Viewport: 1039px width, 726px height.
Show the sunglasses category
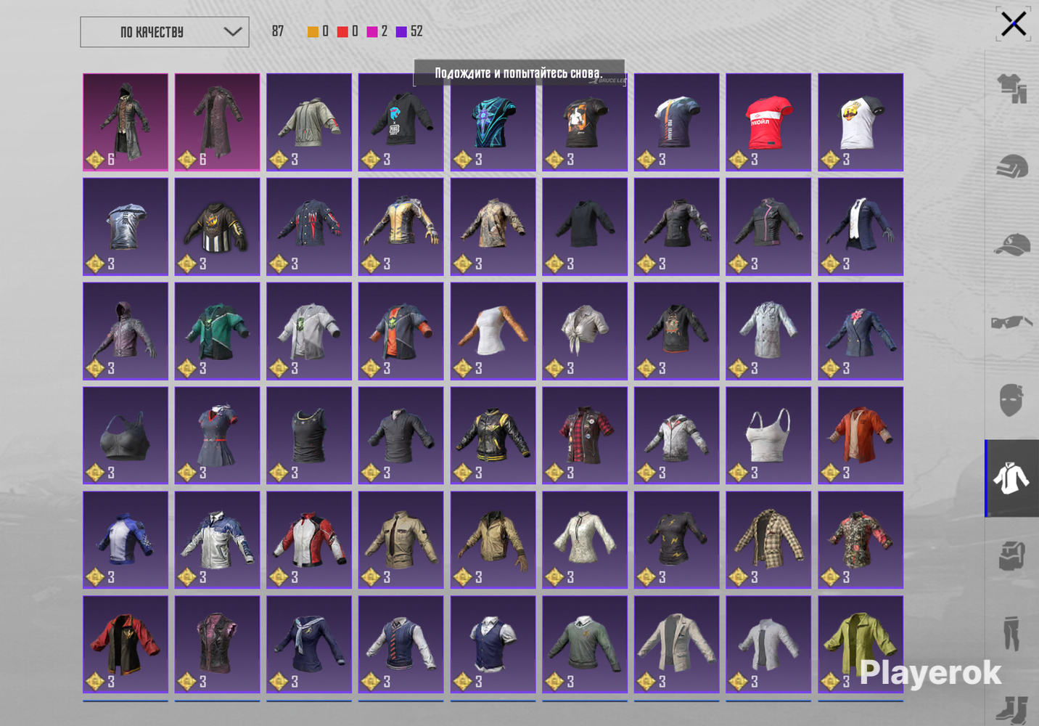tap(1012, 322)
